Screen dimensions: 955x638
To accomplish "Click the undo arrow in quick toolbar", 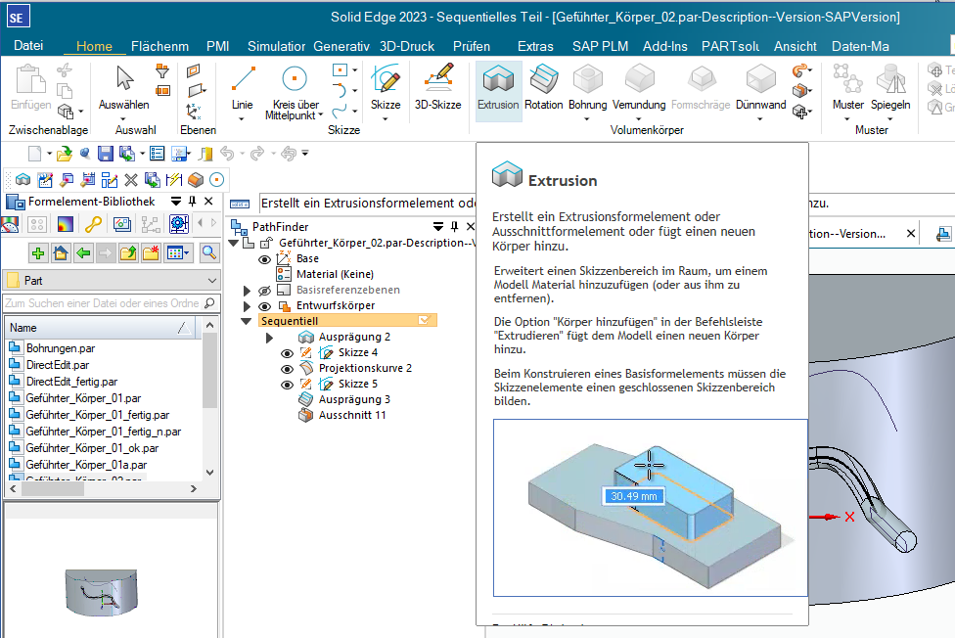I will 227,154.
